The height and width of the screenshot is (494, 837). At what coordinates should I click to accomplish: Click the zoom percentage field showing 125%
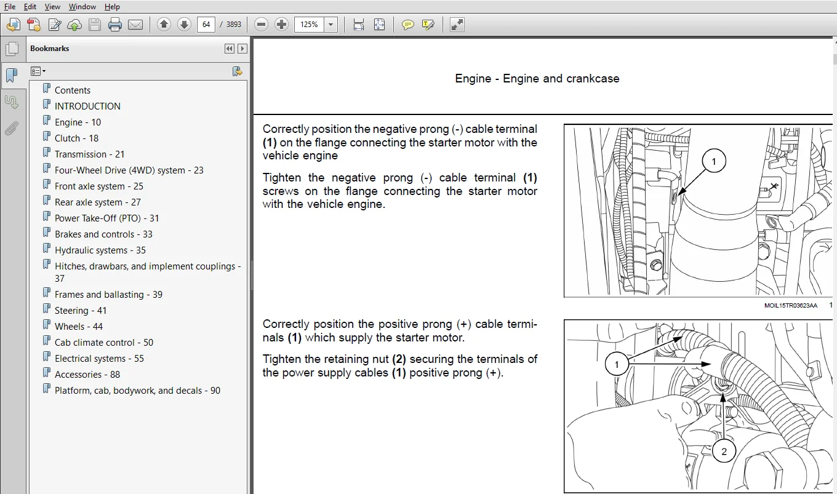point(309,25)
